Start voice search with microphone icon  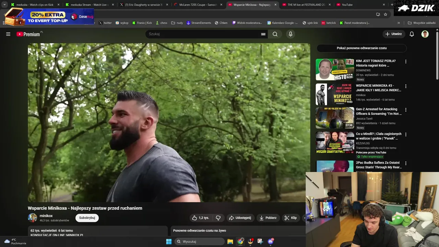pos(290,34)
